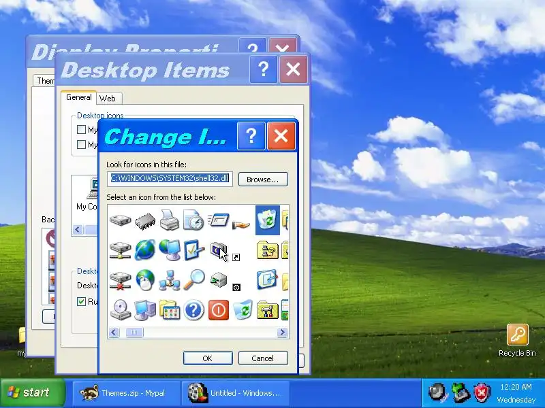The image size is (545, 408).
Task: Select the sharing hand icon
Action: pyautogui.click(x=241, y=225)
